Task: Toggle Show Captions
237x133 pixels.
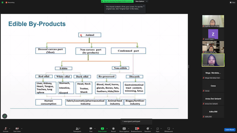Action: [x=124, y=129]
